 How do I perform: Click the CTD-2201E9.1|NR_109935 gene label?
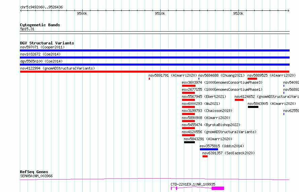pyautogui.click(x=193, y=184)
